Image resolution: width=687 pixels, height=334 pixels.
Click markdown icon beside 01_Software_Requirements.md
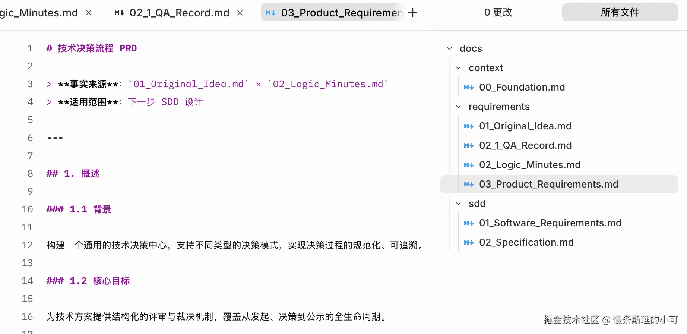[469, 223]
